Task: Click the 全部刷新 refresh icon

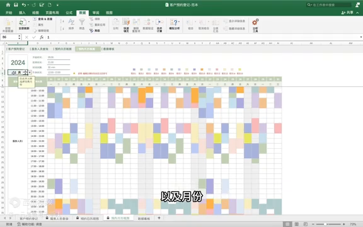Action: click(x=23, y=23)
